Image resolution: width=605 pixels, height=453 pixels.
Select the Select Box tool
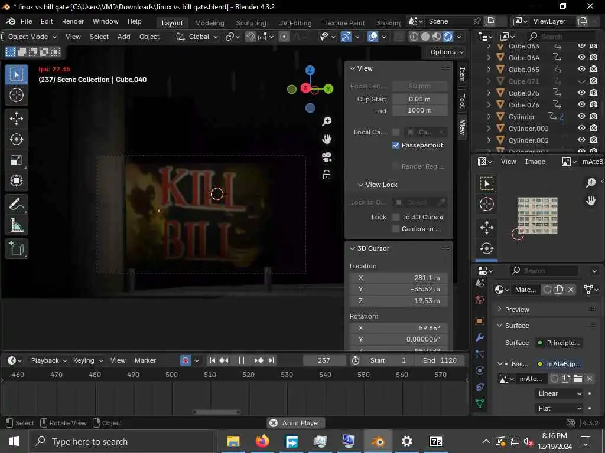pos(16,74)
